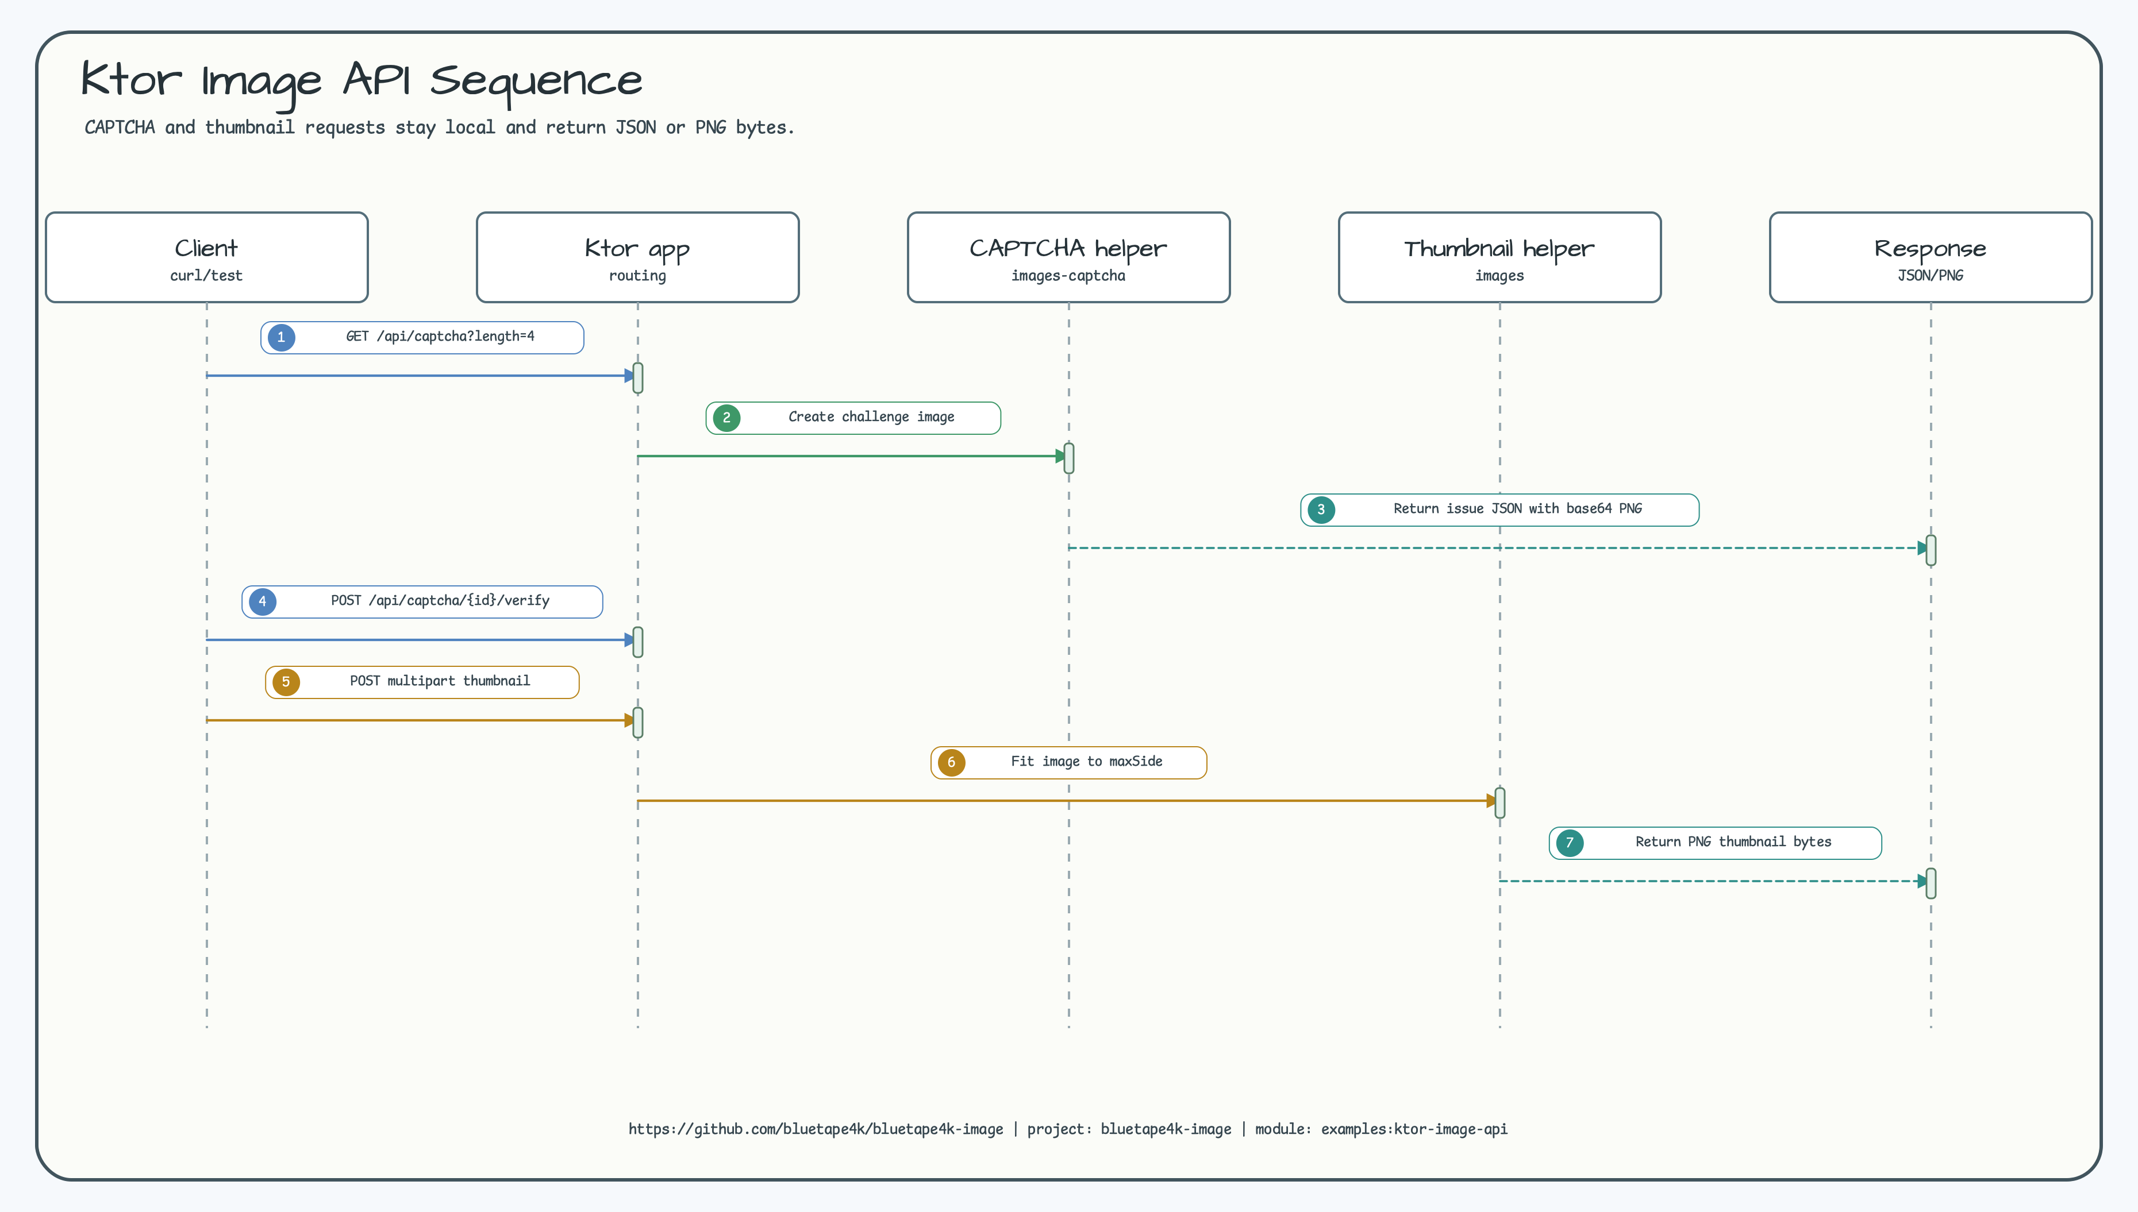Click step 5 amber numbered circle
The height and width of the screenshot is (1212, 2138).
(286, 682)
